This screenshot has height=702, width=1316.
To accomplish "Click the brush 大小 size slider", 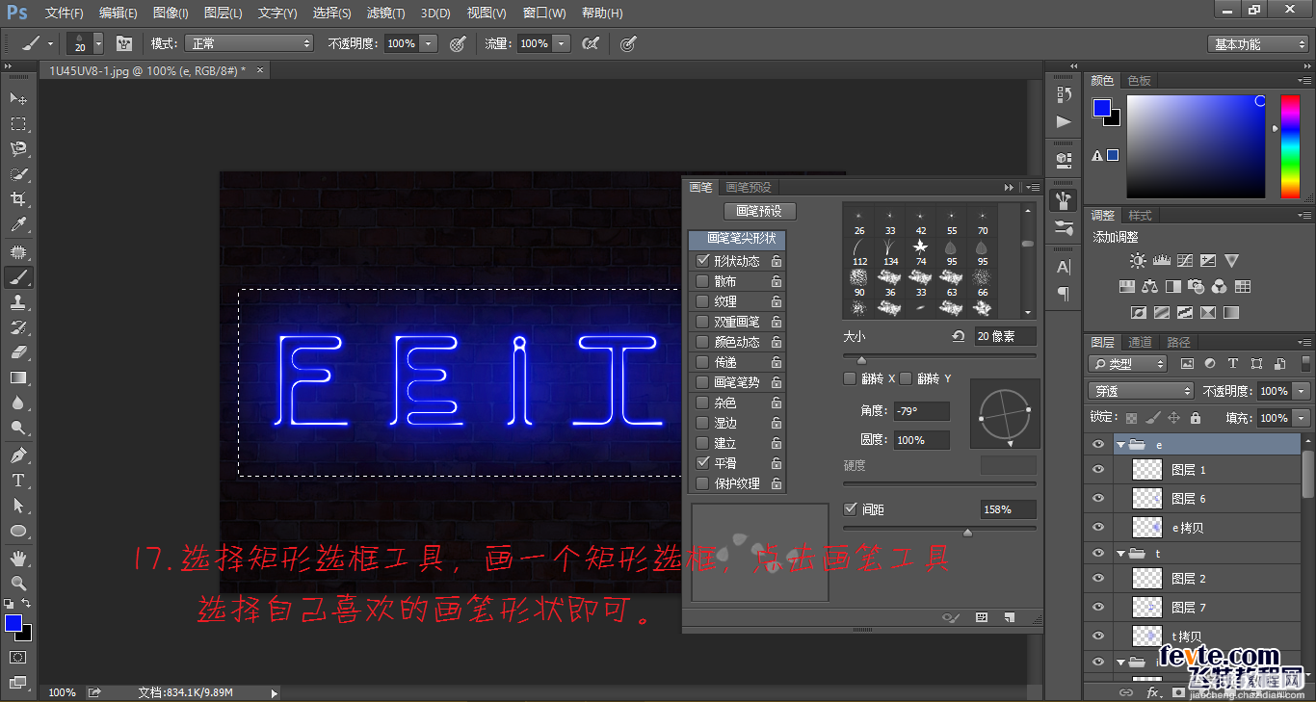I will click(x=939, y=355).
